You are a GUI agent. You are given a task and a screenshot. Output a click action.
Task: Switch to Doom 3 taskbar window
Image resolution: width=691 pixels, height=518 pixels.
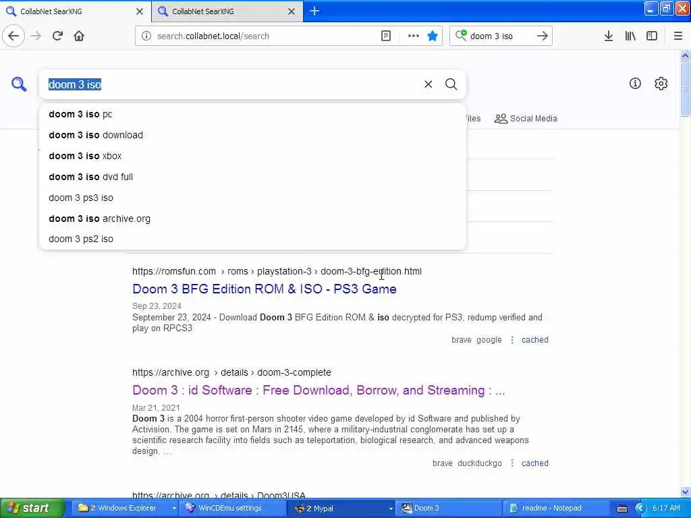click(x=448, y=509)
